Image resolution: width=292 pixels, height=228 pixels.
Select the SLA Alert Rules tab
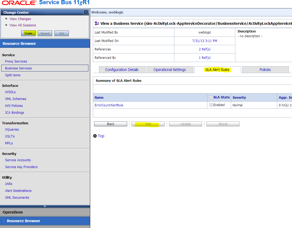coord(218,70)
